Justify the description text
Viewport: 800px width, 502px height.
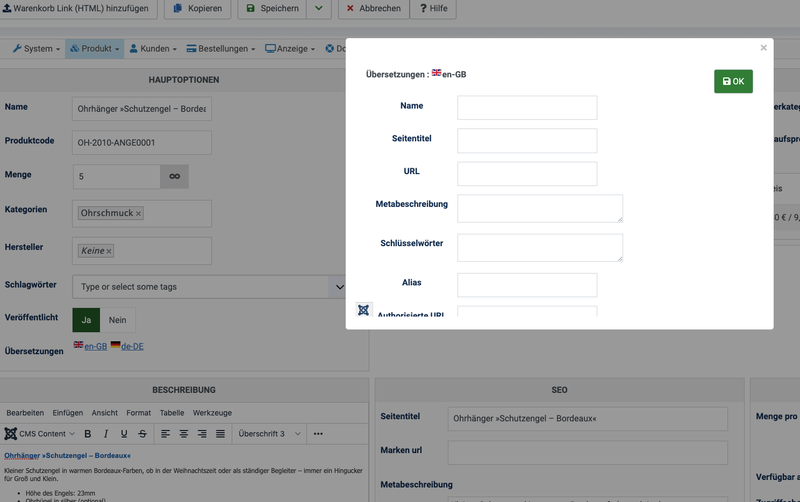pyautogui.click(x=220, y=434)
